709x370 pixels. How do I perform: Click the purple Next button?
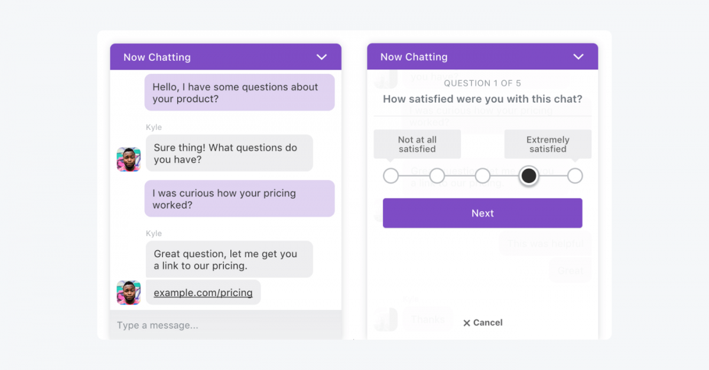pos(483,213)
